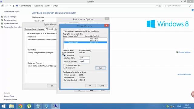Show hidden tray icons arrow
Viewport: 194px width, 109px height.
[x=164, y=106]
